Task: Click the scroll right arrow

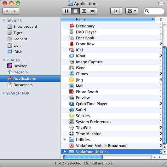Action: point(159,157)
